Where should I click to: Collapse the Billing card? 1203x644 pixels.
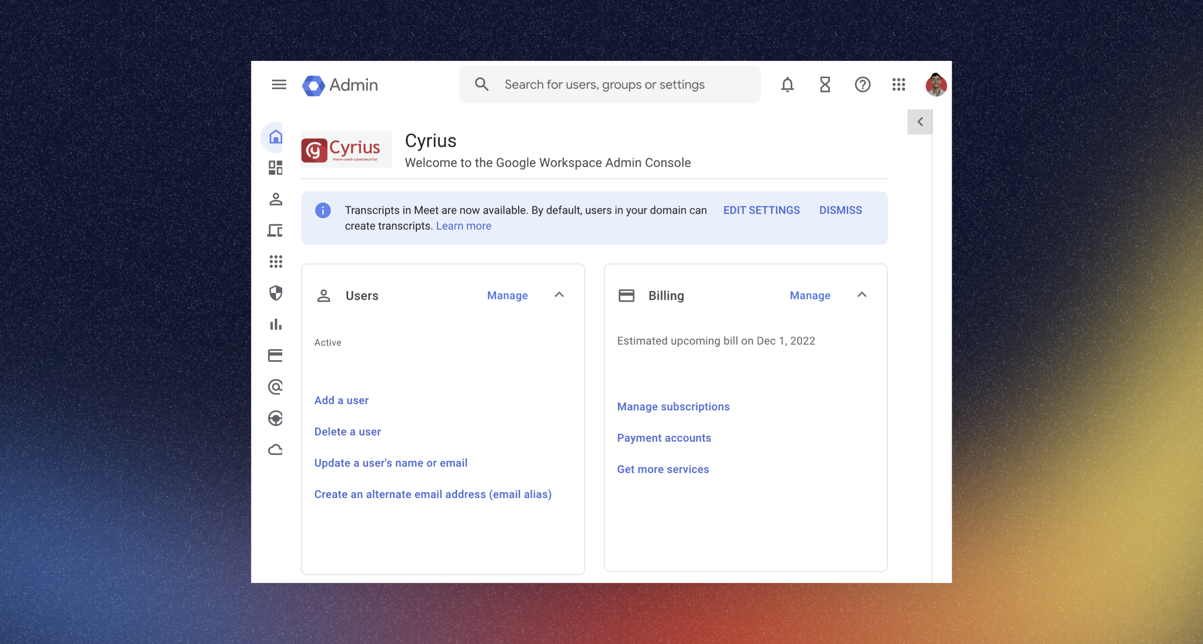click(862, 295)
